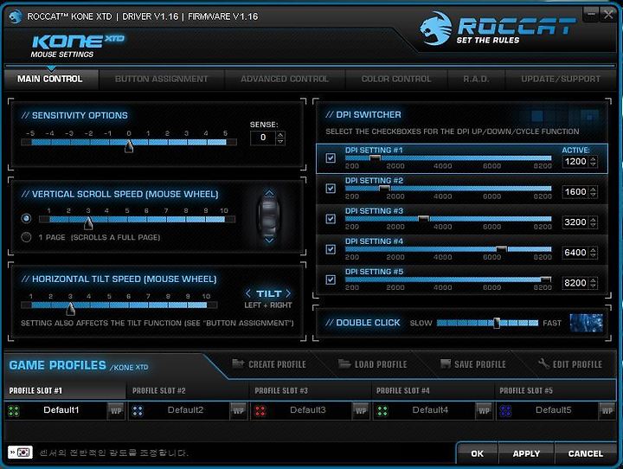Click the Save Profile disk icon
The width and height of the screenshot is (623, 469).
[x=446, y=363]
